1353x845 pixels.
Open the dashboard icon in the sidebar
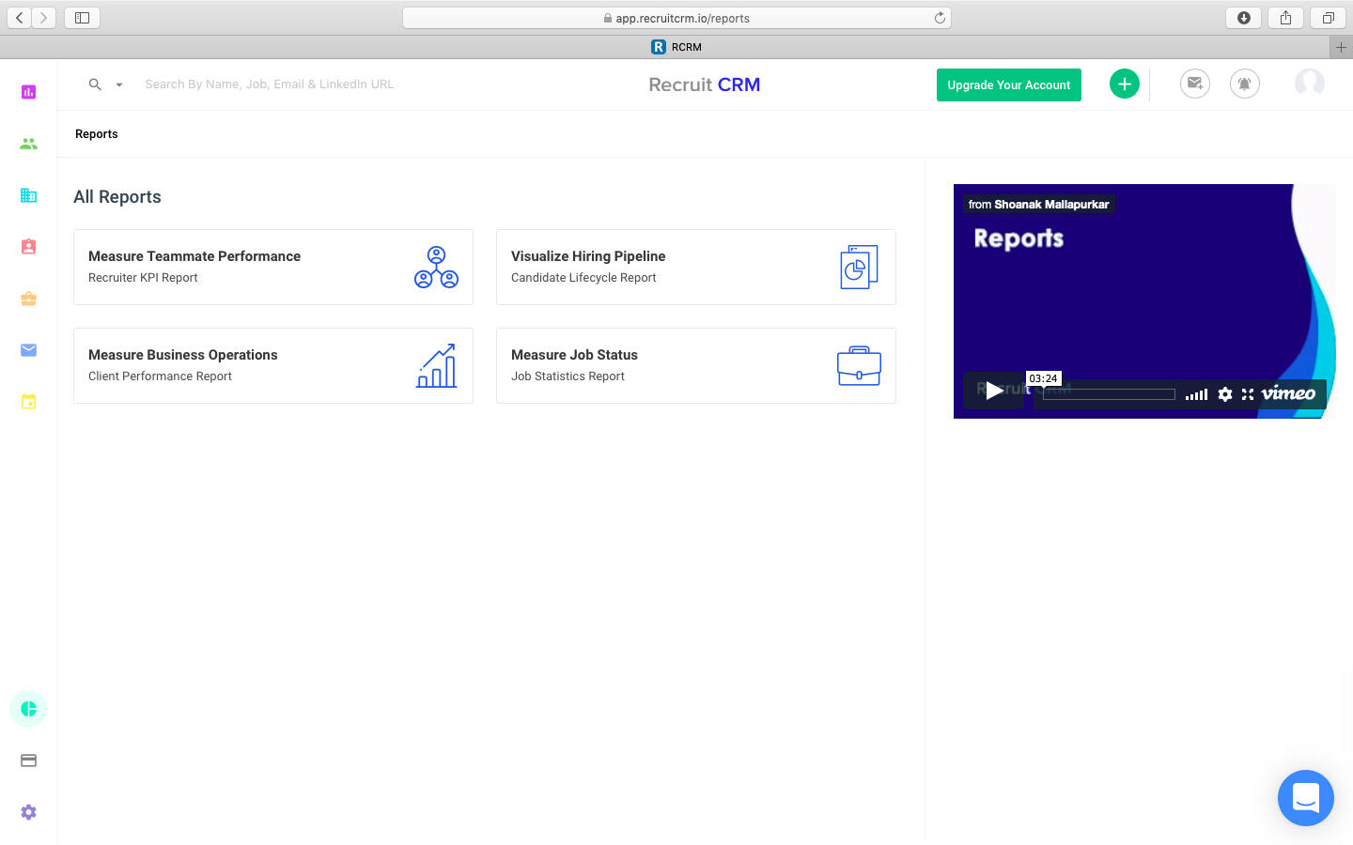[28, 92]
